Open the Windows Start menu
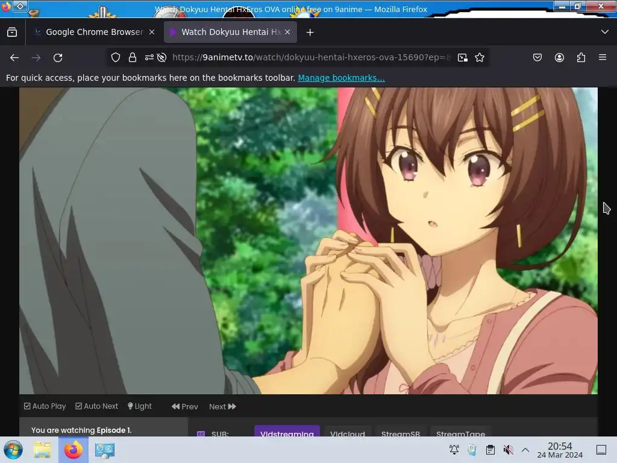This screenshot has width=617, height=463. 13,450
